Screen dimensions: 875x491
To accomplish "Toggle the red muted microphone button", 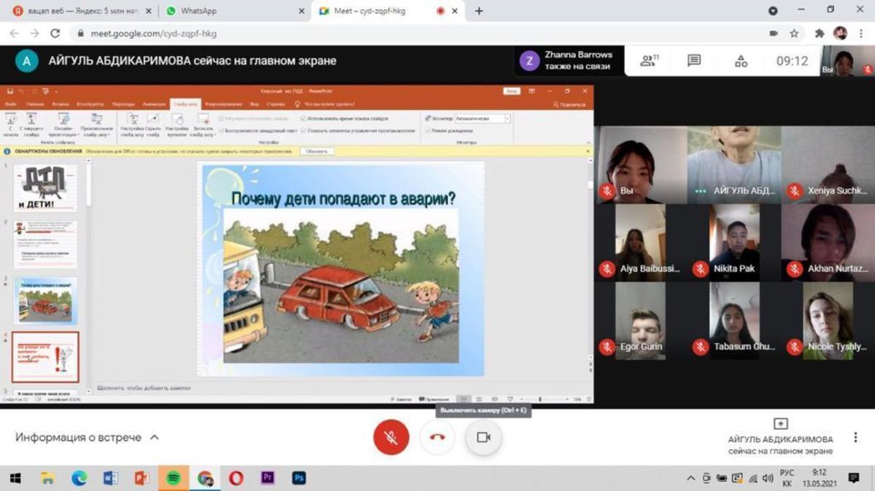I will click(x=391, y=437).
